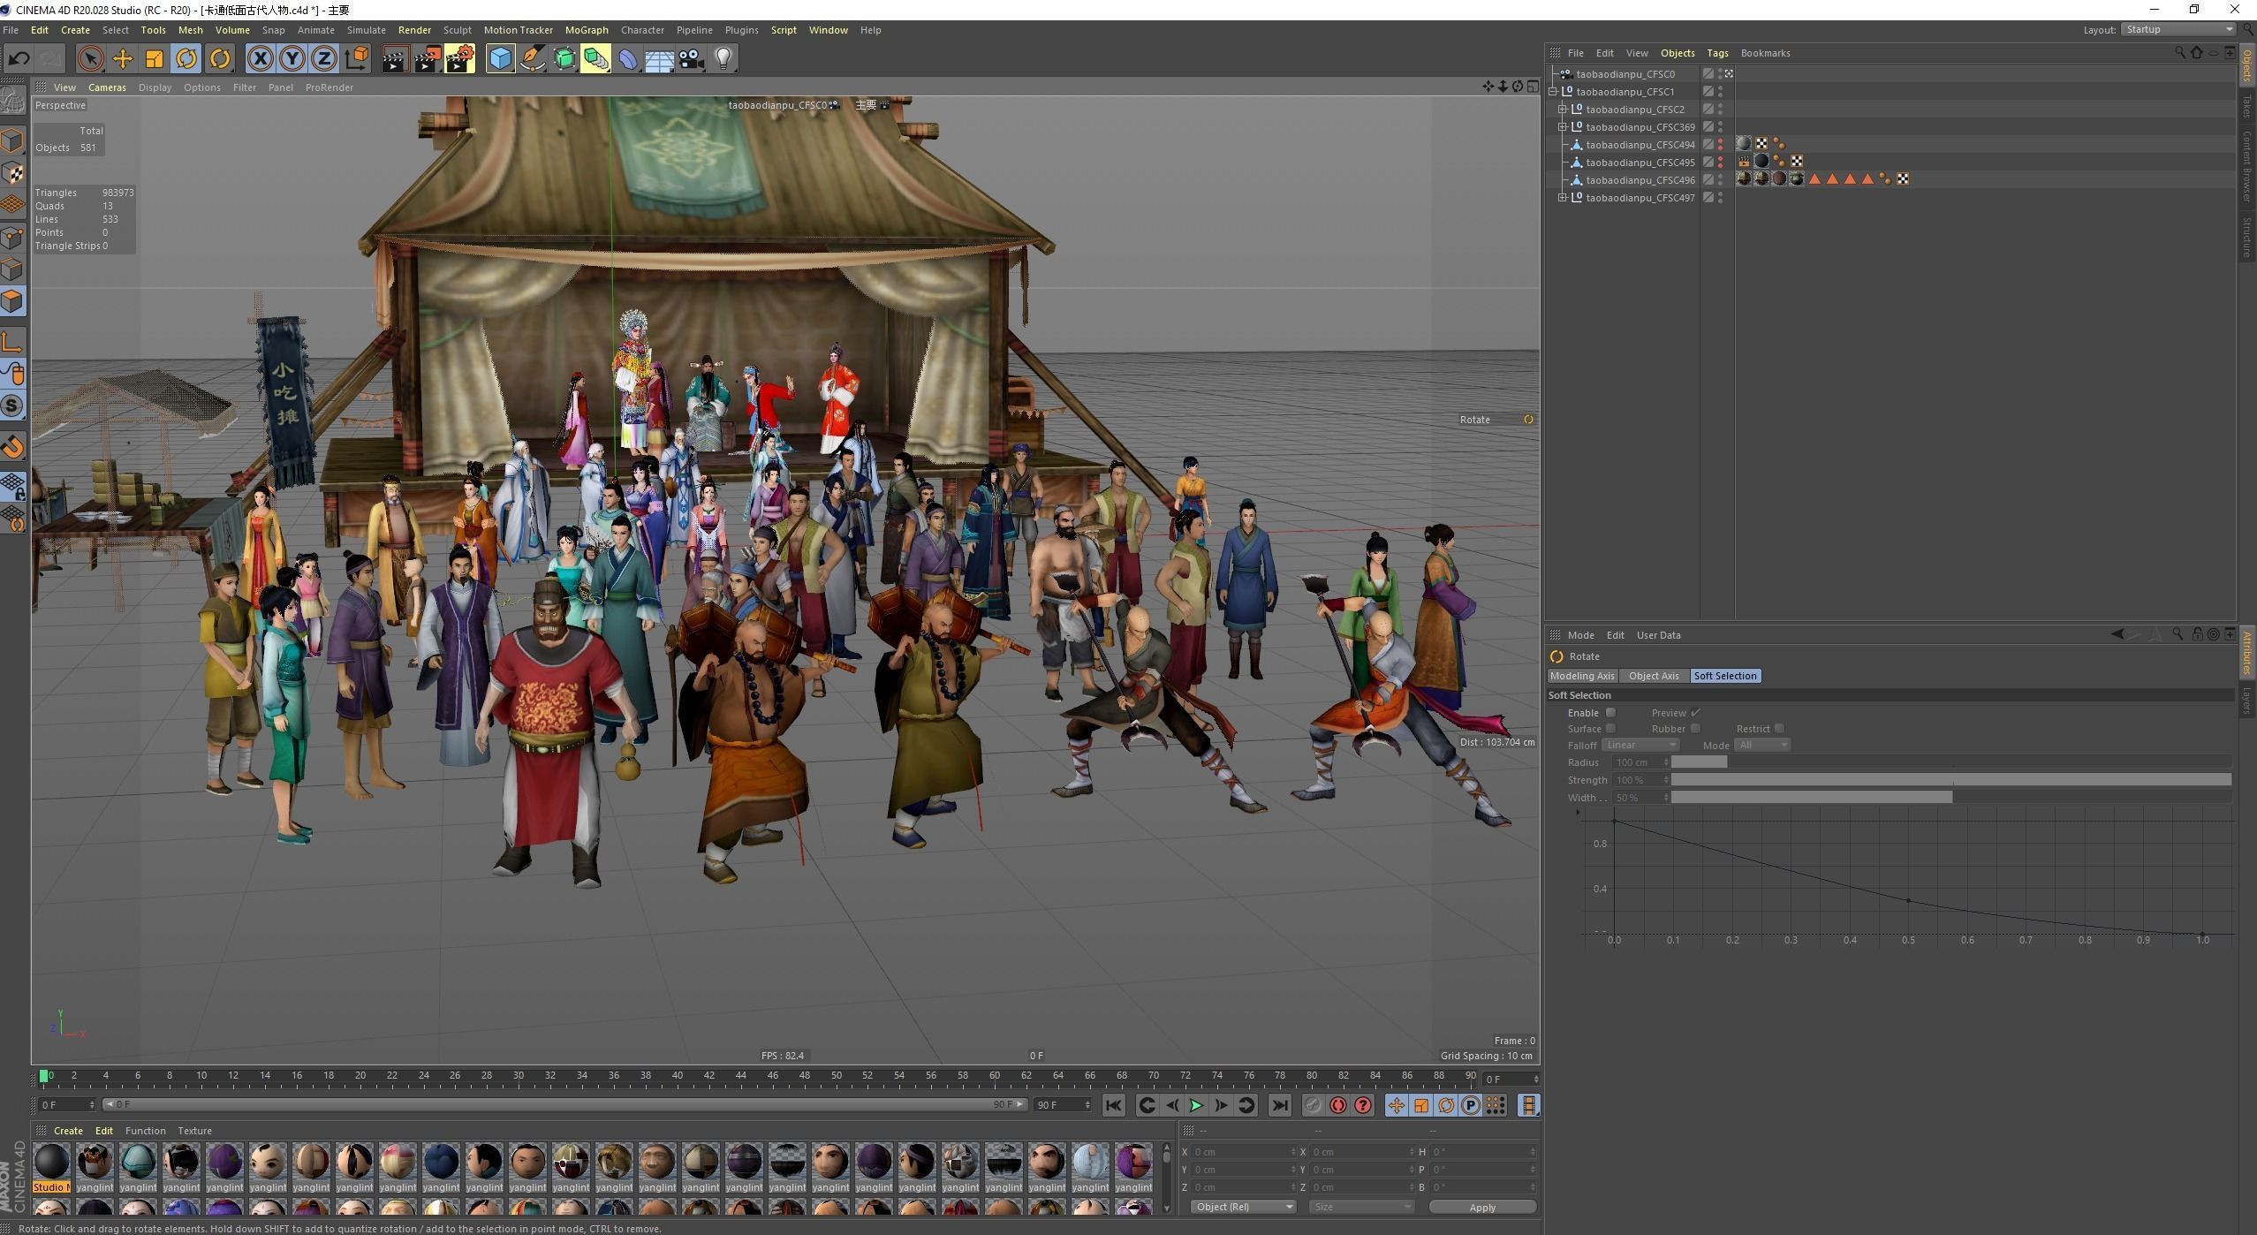Screen dimensions: 2257x1235
Task: Adjust the Strength slider bar
Action: point(1950,780)
